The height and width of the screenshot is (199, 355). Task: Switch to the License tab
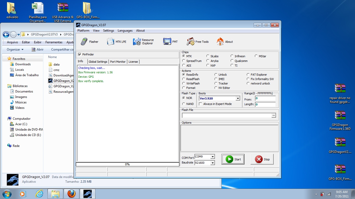pyautogui.click(x=133, y=62)
